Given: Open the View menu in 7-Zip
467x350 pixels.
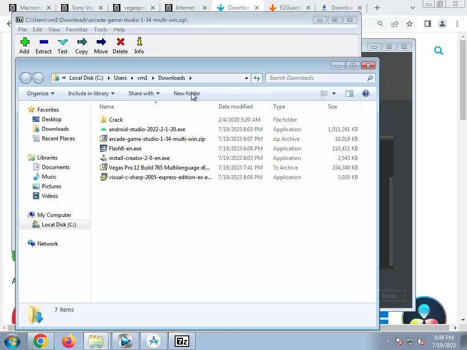Looking at the screenshot, I should pyautogui.click(x=54, y=30).
